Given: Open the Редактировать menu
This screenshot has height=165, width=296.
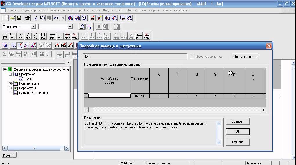Looking at the screenshot, I should pyautogui.click(x=33, y=10).
